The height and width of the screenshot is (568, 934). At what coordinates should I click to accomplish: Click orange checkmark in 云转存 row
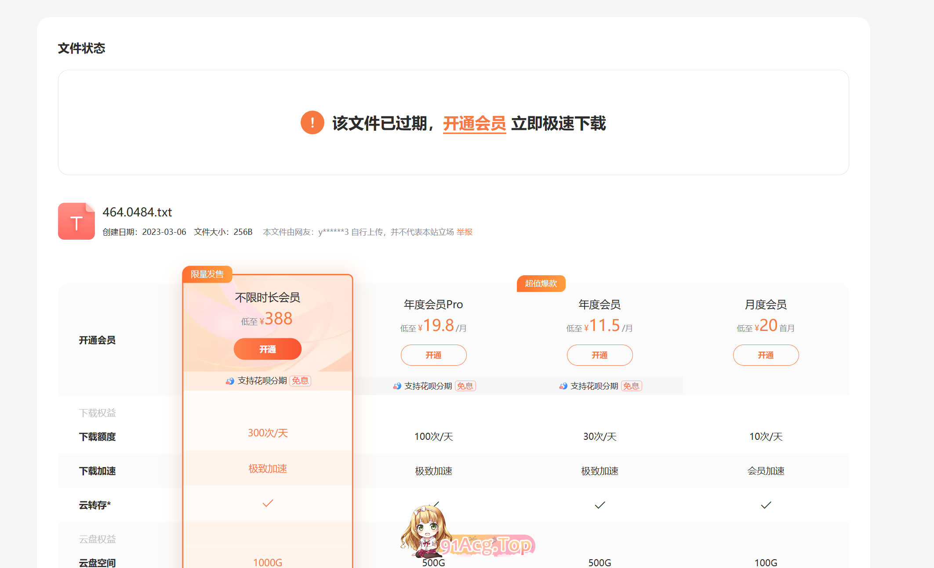268,503
